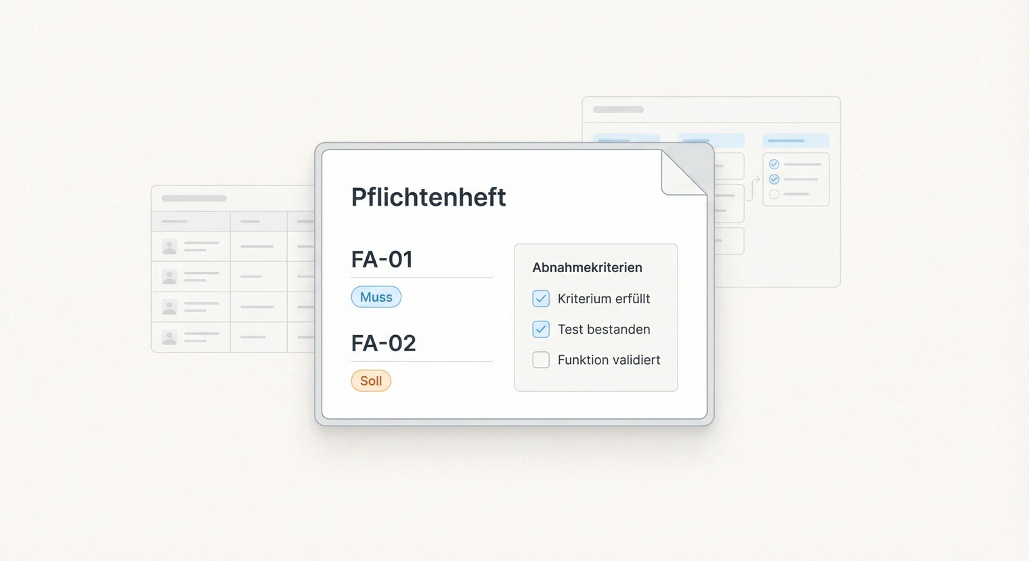Uncheck the Test bestanden checkbox
1029x561 pixels.
(x=541, y=330)
